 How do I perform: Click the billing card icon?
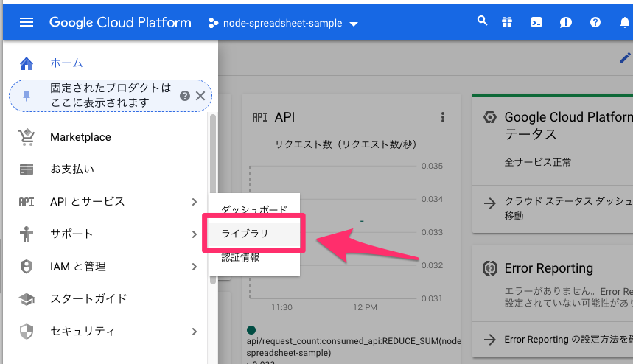(27, 169)
